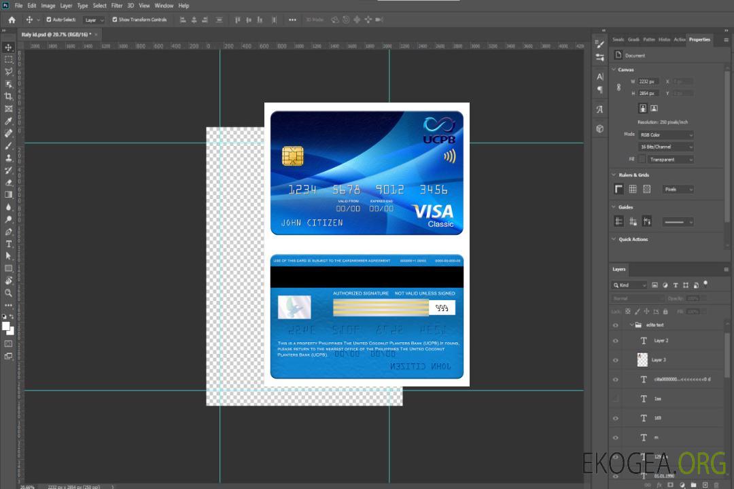734x489 pixels.
Task: Open the RGB Color mode dropdown
Action: coord(665,134)
